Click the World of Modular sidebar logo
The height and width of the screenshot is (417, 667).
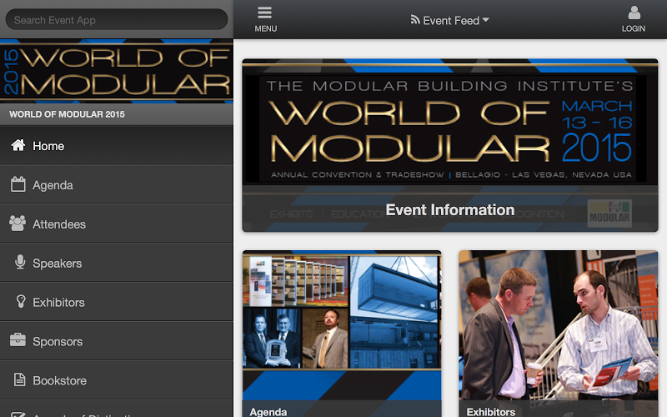pyautogui.click(x=117, y=71)
